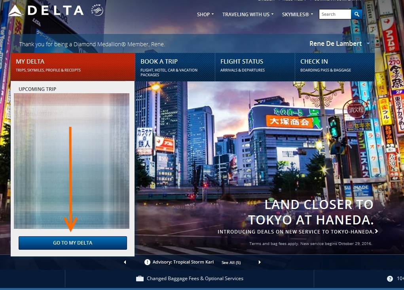404x290 pixels.
Task: Click See All (5) advisories link
Action: (231, 263)
